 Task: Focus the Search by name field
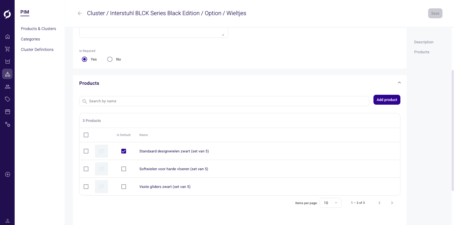pos(224,101)
